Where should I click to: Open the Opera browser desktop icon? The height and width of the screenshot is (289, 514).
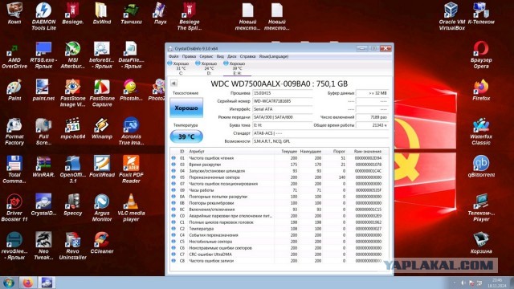(481, 55)
